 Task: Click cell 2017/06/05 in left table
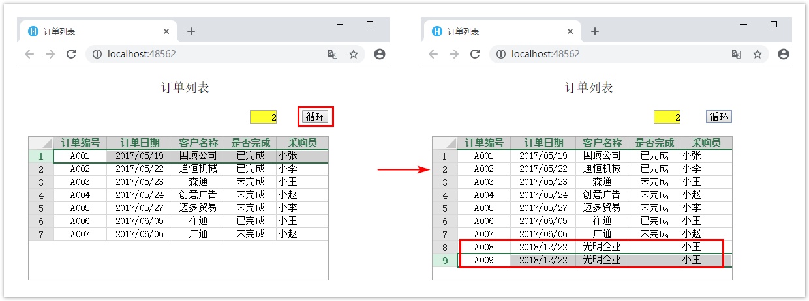point(139,221)
